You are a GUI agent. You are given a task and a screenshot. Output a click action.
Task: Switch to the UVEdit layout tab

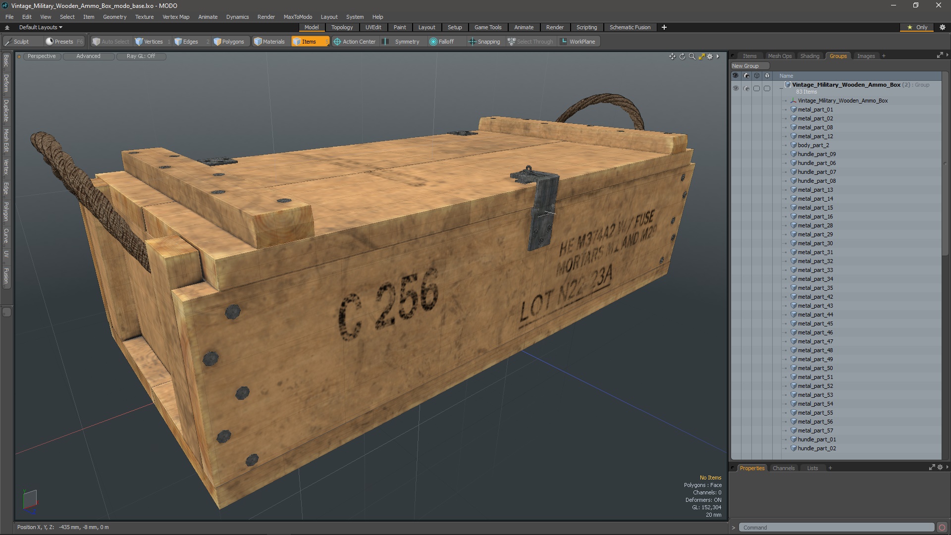pyautogui.click(x=373, y=27)
